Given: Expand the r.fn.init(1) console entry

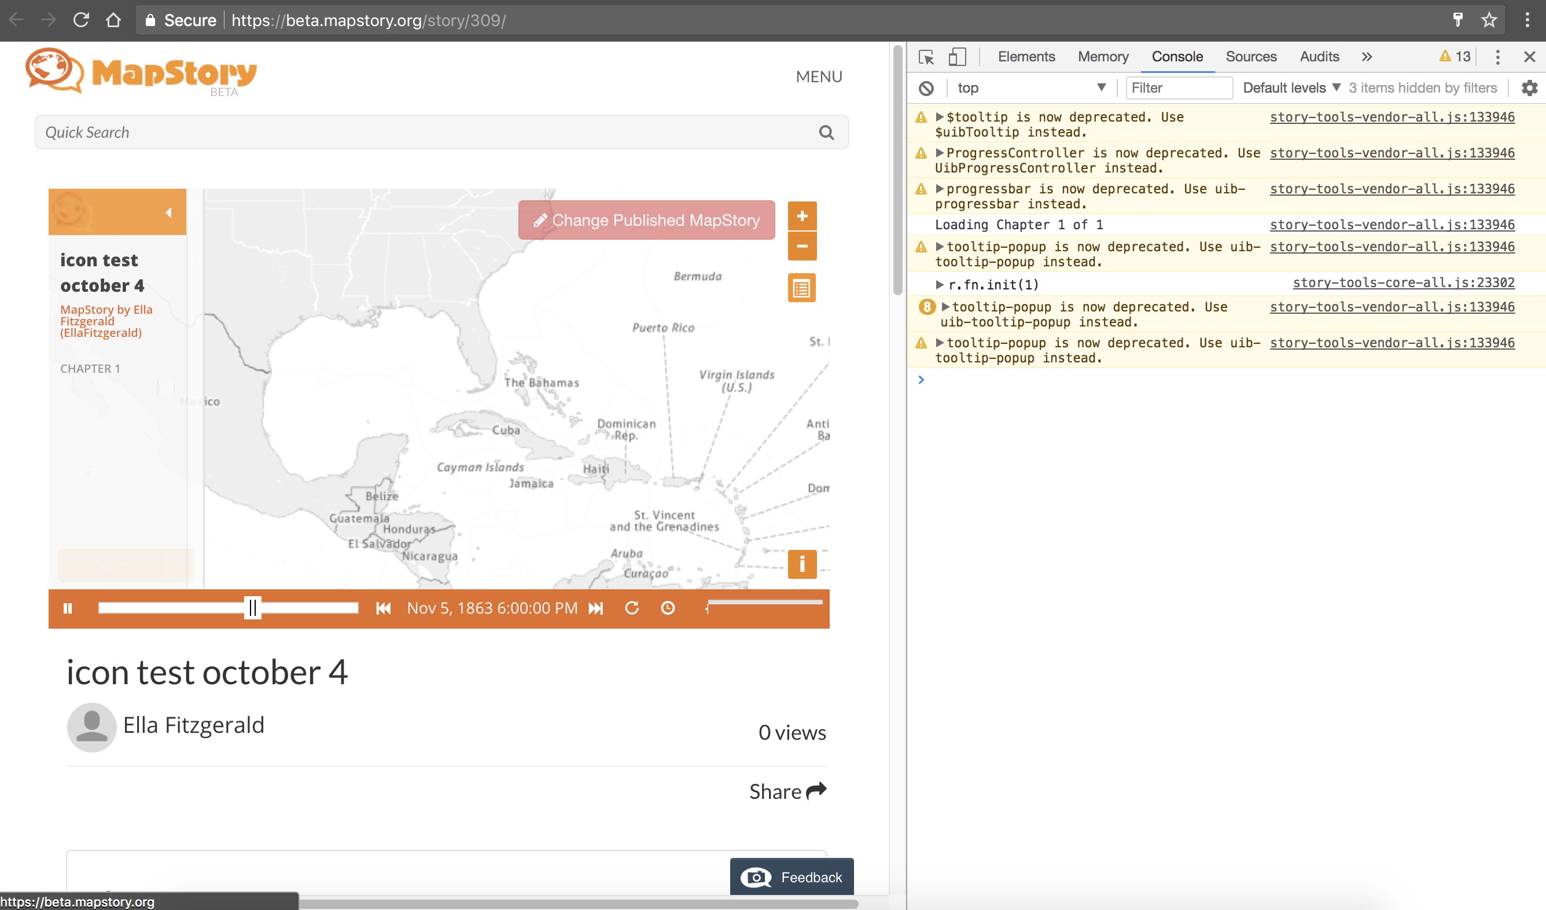Looking at the screenshot, I should click(939, 285).
